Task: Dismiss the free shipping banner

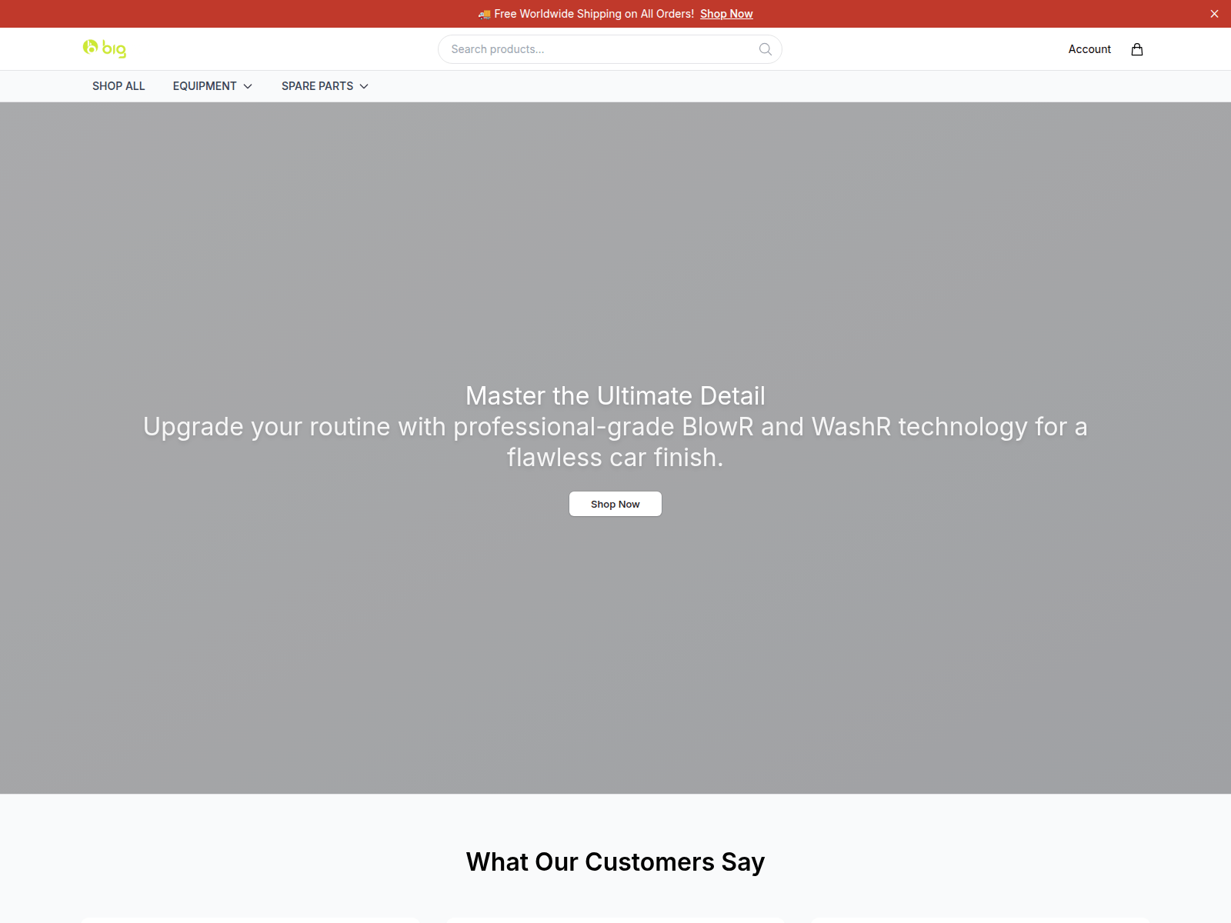Action: 1214,14
